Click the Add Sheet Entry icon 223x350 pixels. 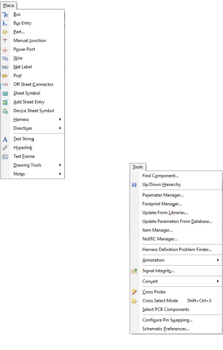[x=5, y=102]
